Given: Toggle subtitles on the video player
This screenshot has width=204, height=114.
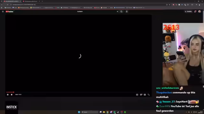Looking at the screenshot, I should pos(137,95).
